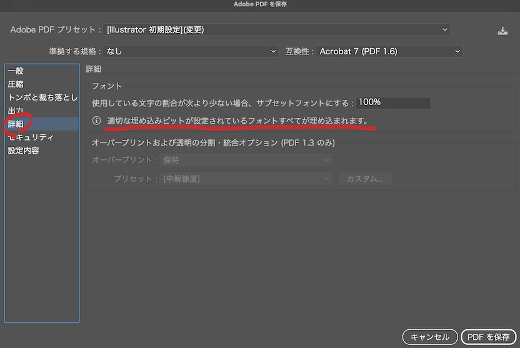
Task: Click the フォント section heading
Action: coord(107,86)
